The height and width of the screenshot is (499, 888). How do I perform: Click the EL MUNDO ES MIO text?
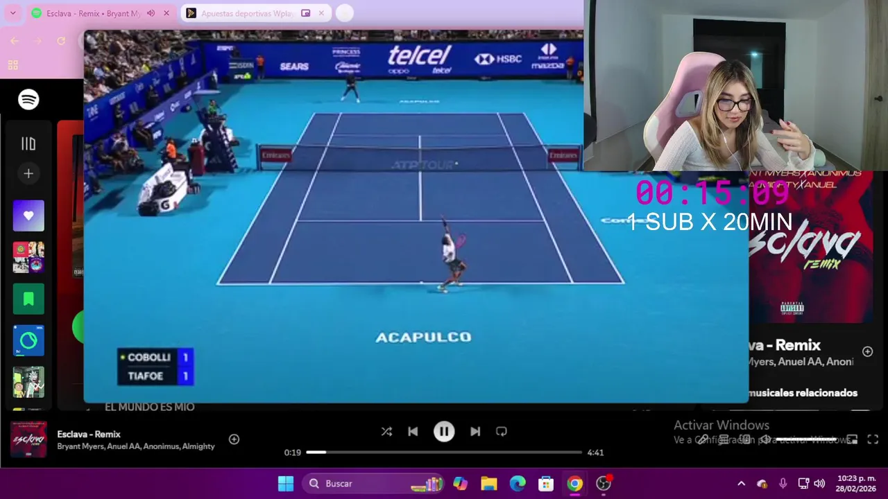pyautogui.click(x=149, y=407)
